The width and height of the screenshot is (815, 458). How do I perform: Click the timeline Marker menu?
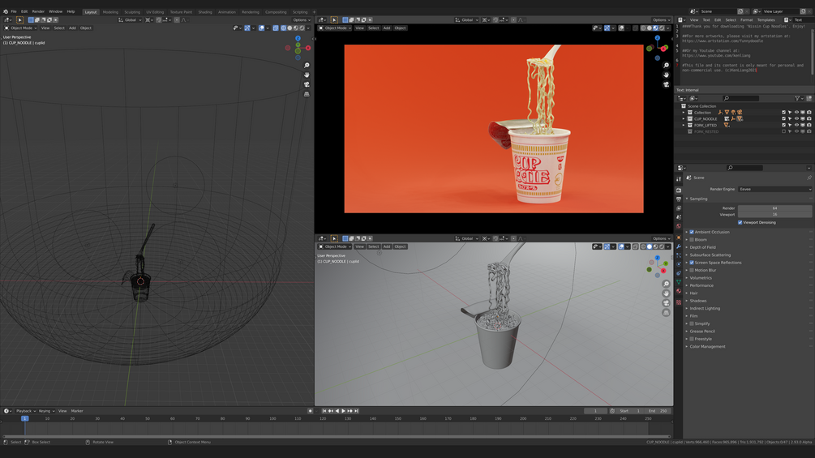[x=77, y=411]
